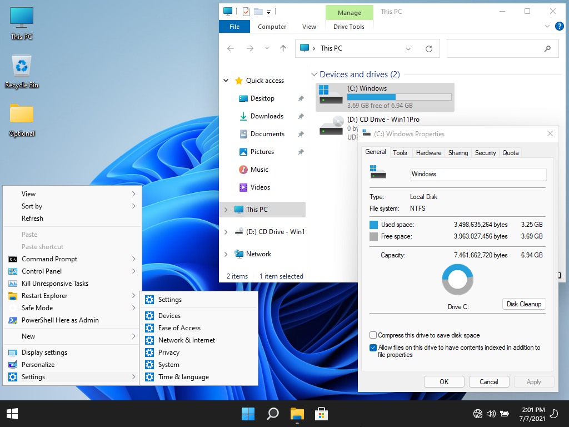Click the pin icon next to Desktop
Image resolution: width=569 pixels, height=427 pixels.
point(301,98)
